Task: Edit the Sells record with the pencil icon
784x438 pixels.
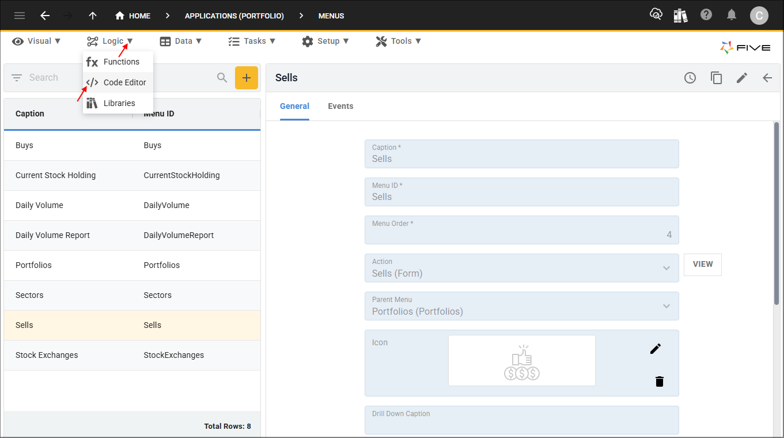Action: tap(742, 77)
